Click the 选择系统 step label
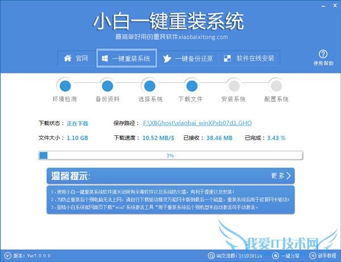 (151, 99)
